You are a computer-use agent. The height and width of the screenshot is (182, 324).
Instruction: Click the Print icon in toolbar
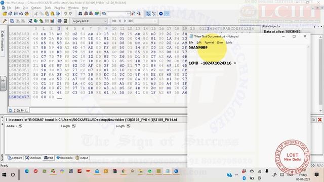(21, 14)
